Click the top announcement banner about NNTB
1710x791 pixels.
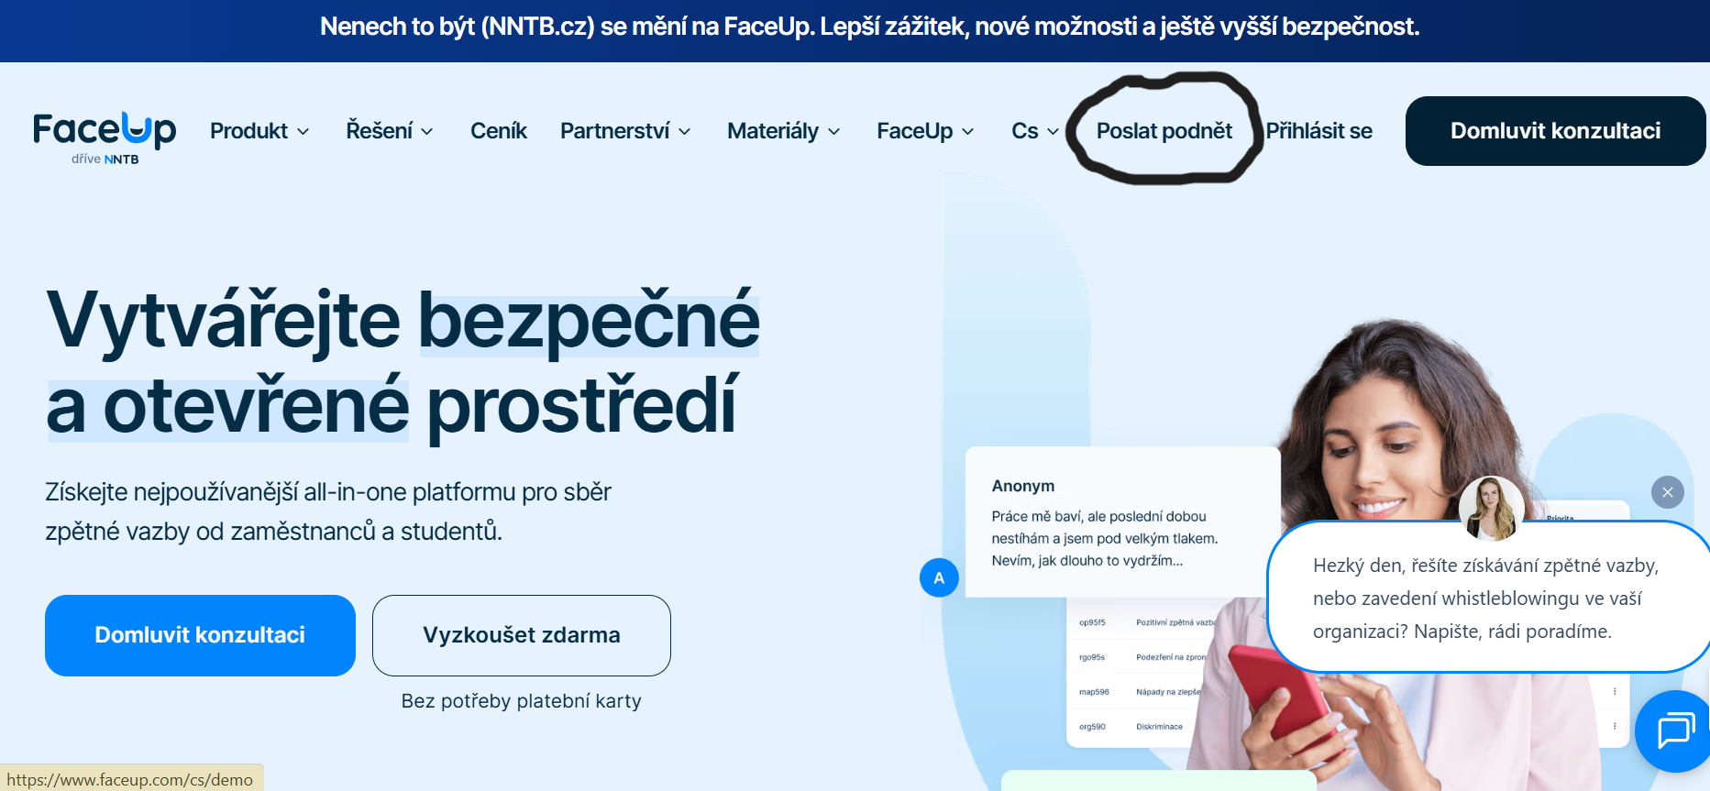(x=869, y=27)
